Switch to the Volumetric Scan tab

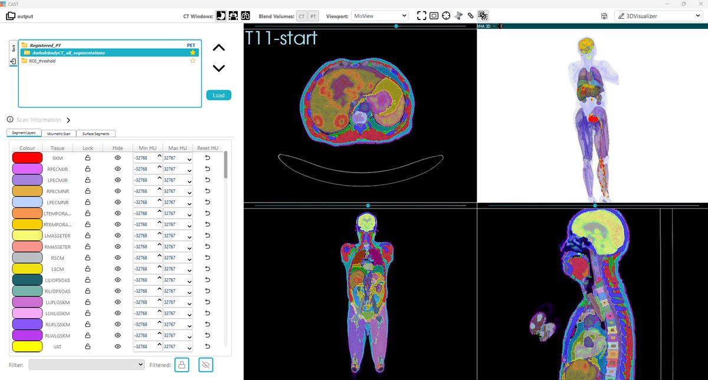coord(58,134)
